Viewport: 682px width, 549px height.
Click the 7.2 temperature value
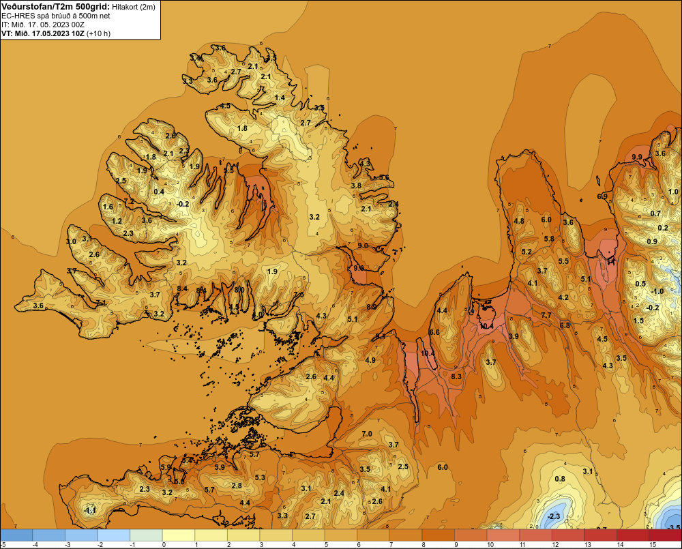(x=129, y=201)
